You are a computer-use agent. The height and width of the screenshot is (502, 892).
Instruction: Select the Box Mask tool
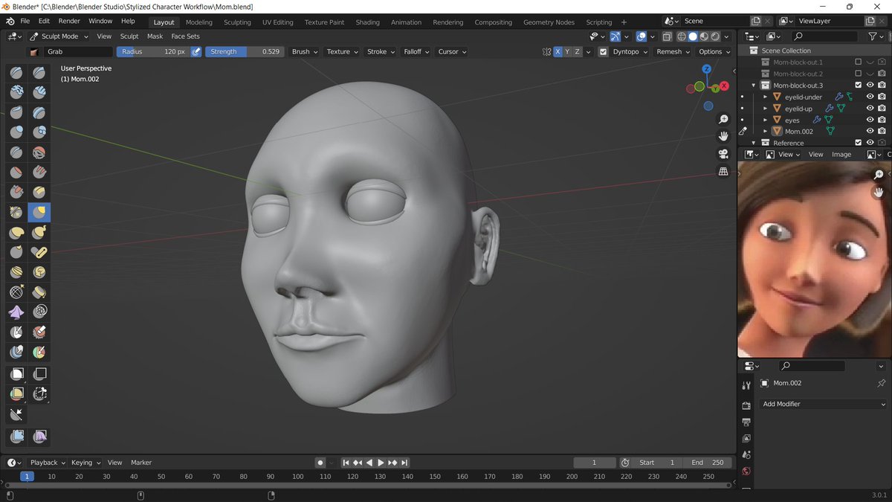pyautogui.click(x=16, y=374)
